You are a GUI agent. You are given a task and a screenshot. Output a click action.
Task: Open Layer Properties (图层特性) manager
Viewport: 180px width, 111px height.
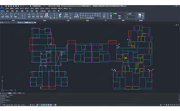76,15
